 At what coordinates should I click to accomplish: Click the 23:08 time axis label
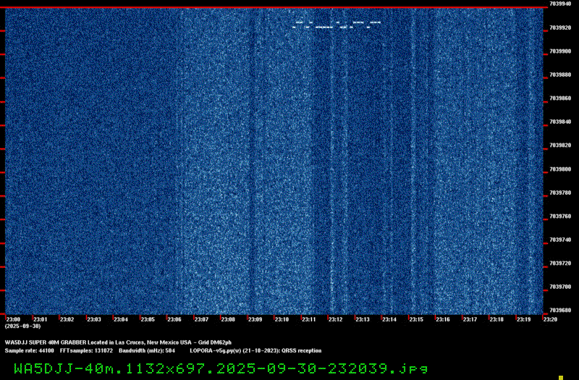[x=228, y=319]
